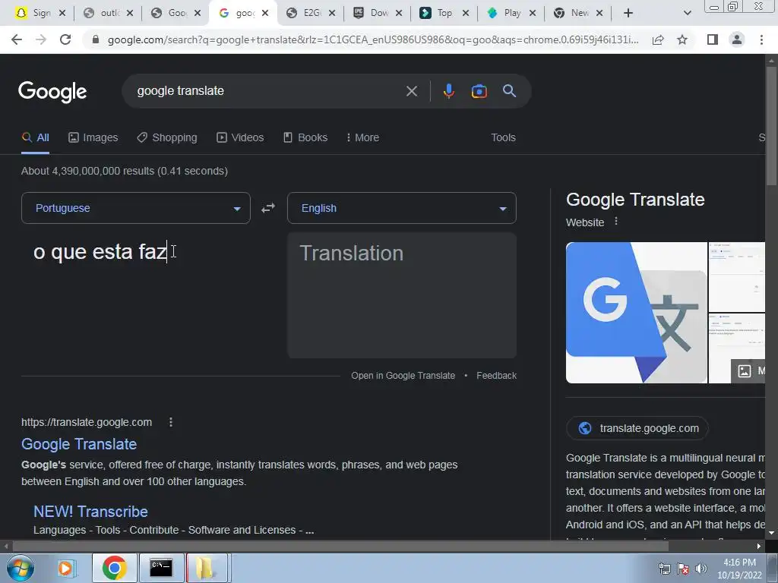Switch to Videos results
The image size is (778, 583).
coord(240,137)
